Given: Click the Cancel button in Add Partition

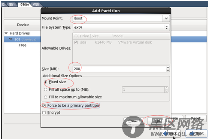Looking at the screenshot, I should (x=134, y=121).
